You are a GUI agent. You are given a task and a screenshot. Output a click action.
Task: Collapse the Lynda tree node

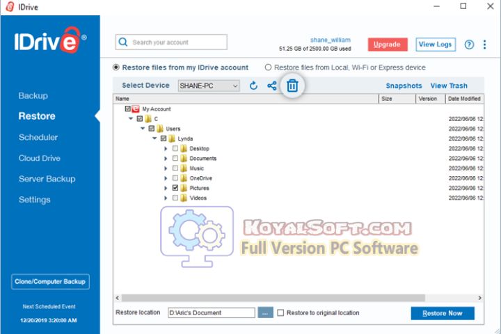tap(154, 138)
